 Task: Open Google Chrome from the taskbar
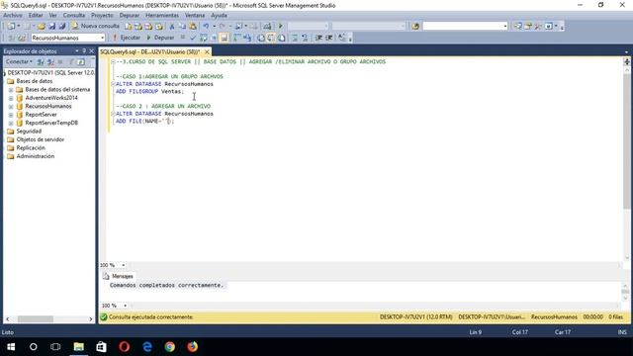click(169, 347)
